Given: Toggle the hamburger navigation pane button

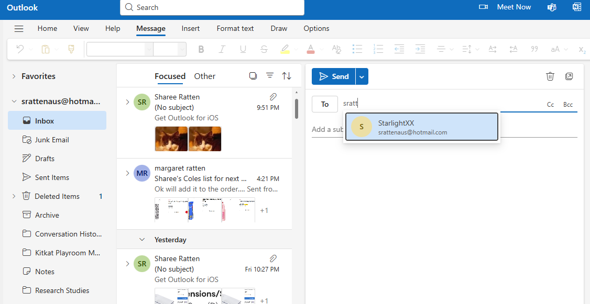Looking at the screenshot, I should click(x=19, y=29).
